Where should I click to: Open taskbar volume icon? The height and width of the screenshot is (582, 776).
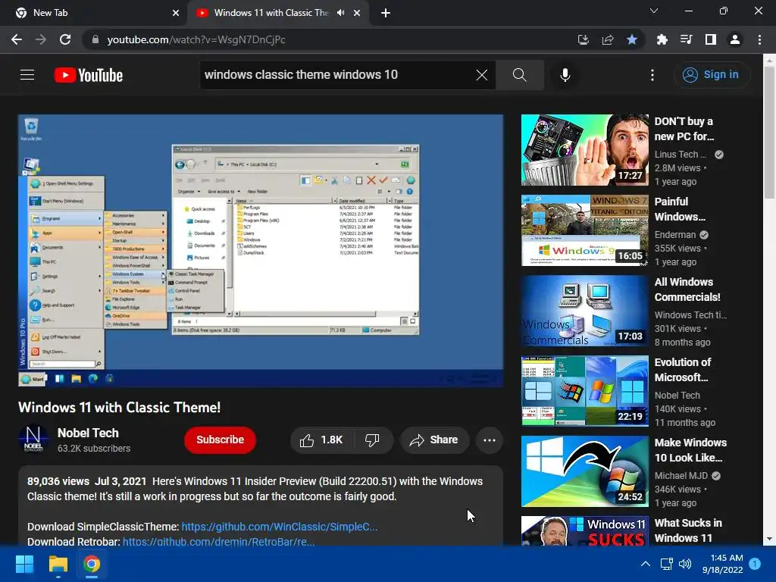pos(685,564)
